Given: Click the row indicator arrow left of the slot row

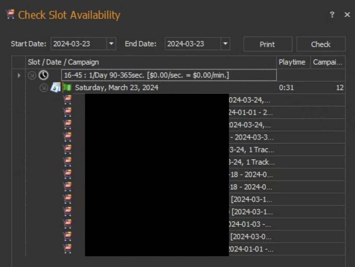Looking at the screenshot, I should [19, 75].
